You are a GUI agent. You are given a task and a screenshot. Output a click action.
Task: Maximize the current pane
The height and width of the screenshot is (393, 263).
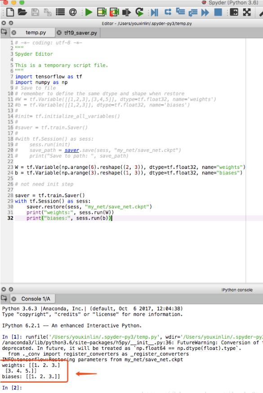click(x=234, y=12)
